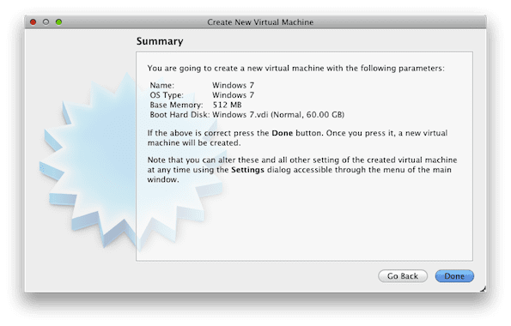
Task: Click the 'Base Memory:' label
Action: pos(176,105)
